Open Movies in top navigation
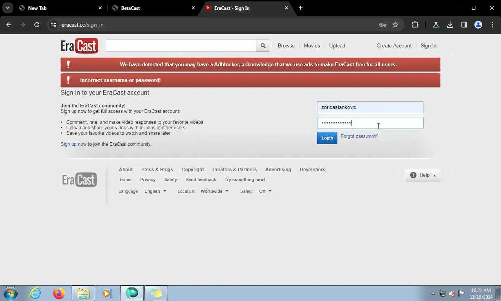This screenshot has width=501, height=301. pos(312,45)
